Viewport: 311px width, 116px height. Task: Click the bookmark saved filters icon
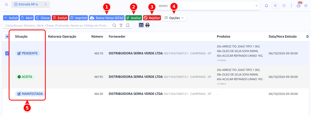128,26
